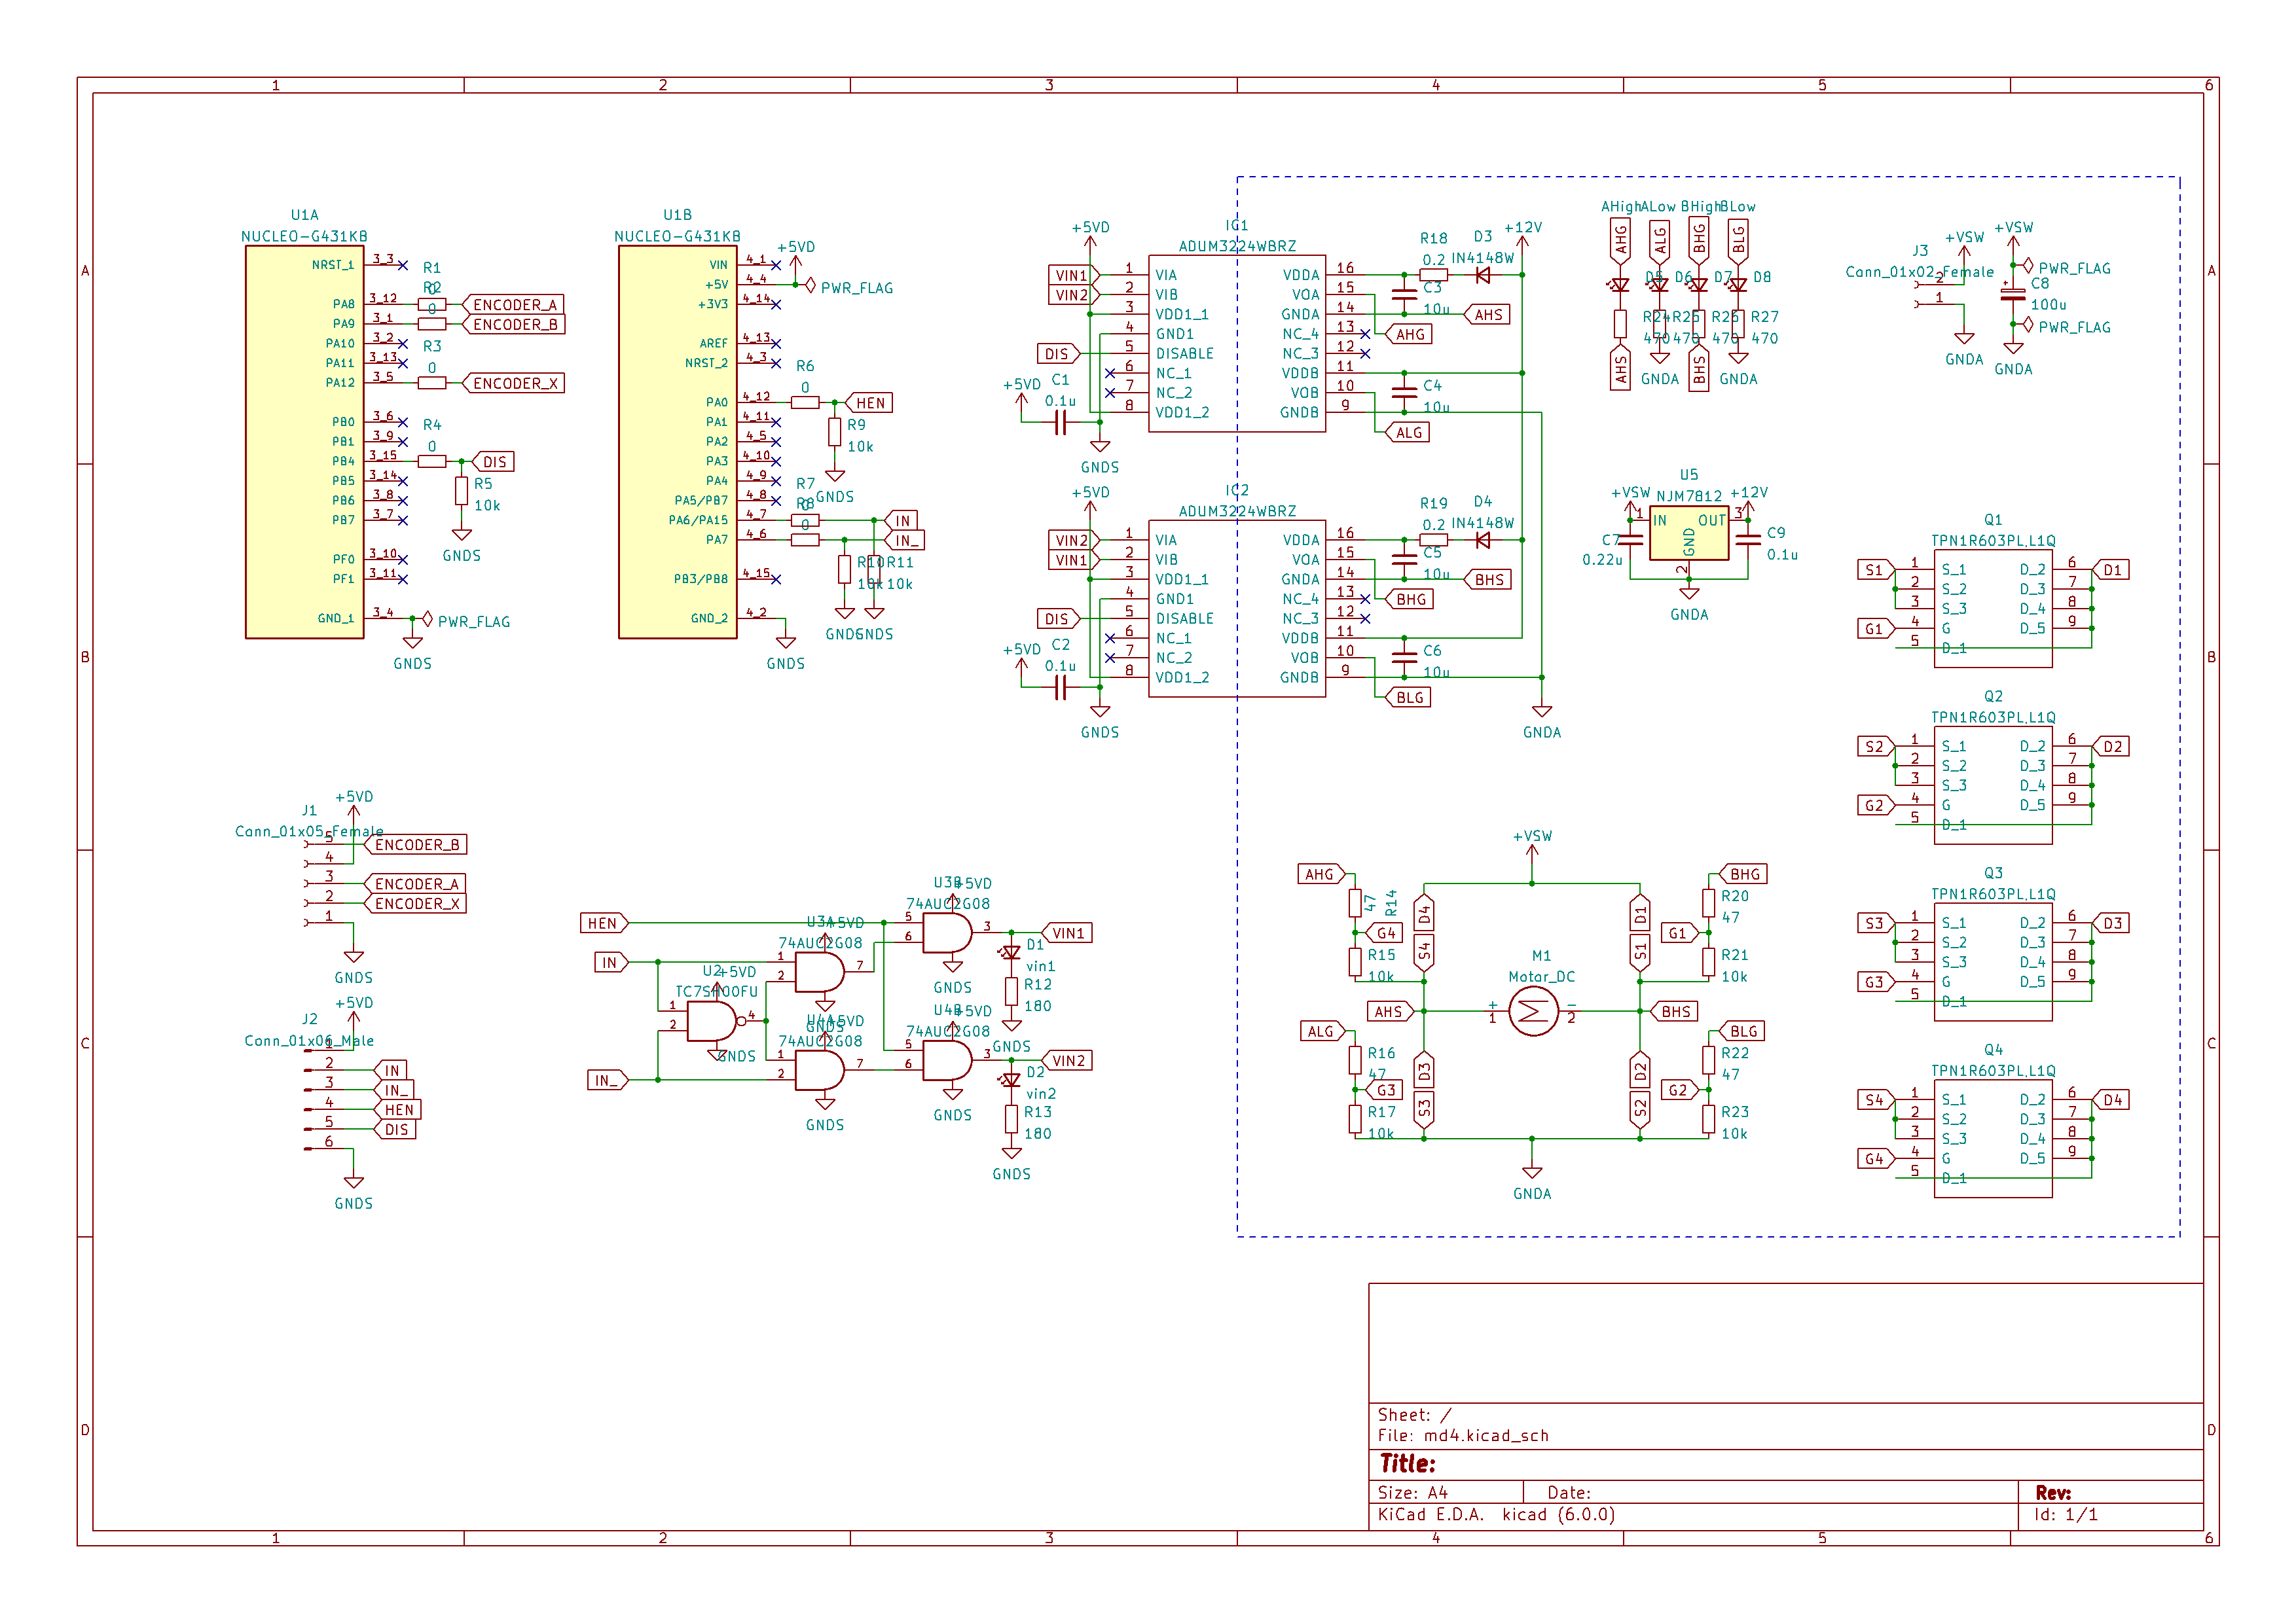Click the IC2 ADUM3224WBRZ gate driver symbol
The height and width of the screenshot is (1623, 2296).
(1237, 607)
